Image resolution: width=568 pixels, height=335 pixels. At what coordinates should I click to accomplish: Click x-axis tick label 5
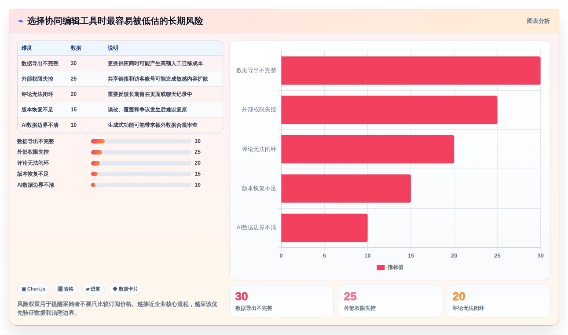click(x=325, y=256)
